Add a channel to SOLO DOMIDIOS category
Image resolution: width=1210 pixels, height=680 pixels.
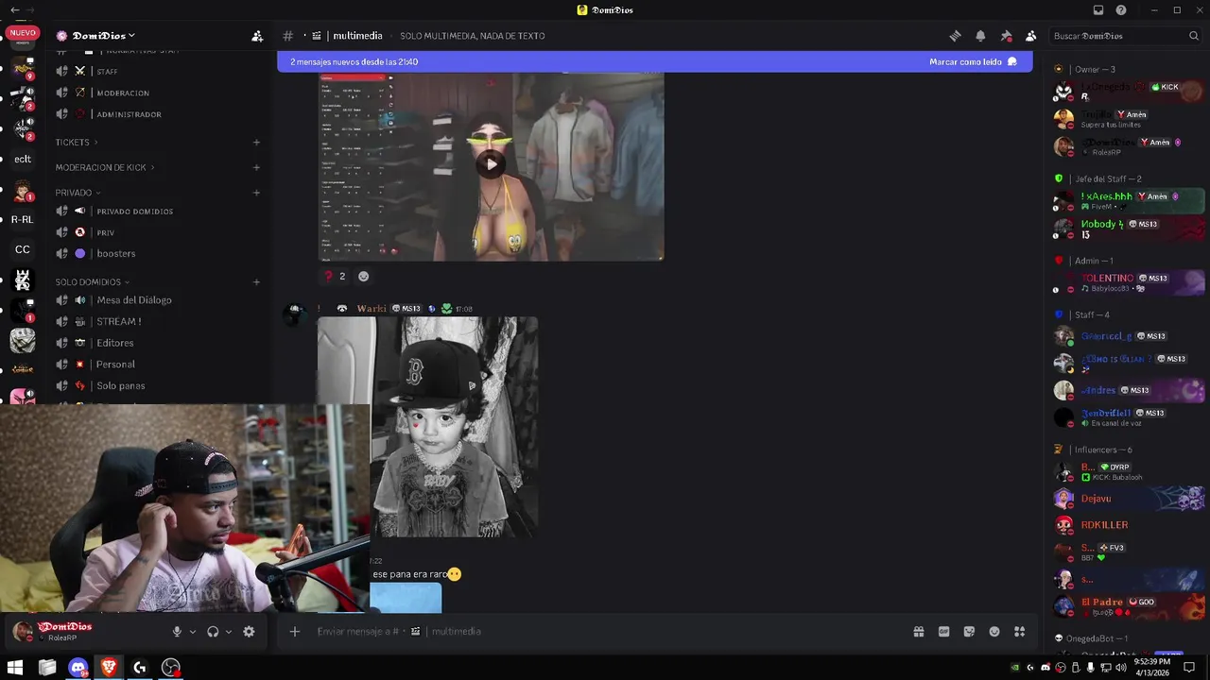pos(256,282)
